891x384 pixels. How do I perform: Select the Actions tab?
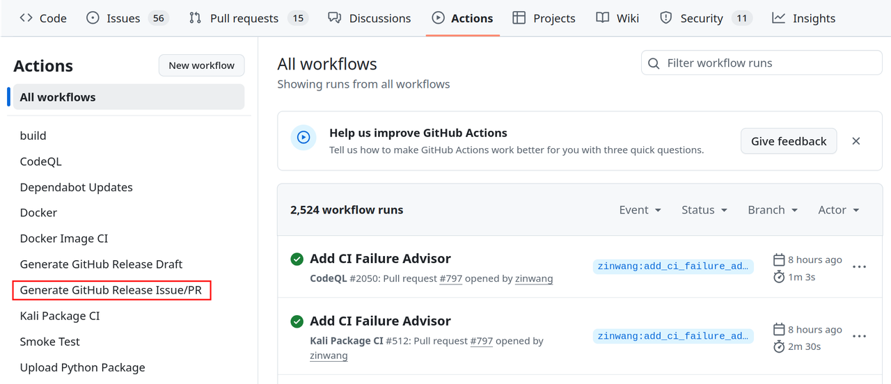462,18
